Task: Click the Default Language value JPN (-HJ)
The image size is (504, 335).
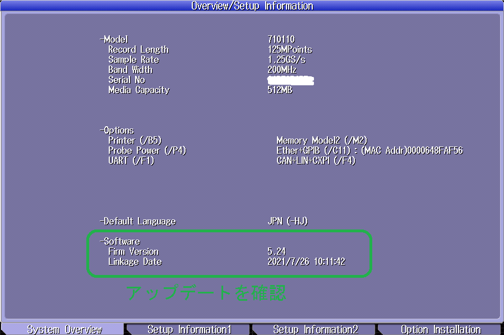Action: (288, 221)
